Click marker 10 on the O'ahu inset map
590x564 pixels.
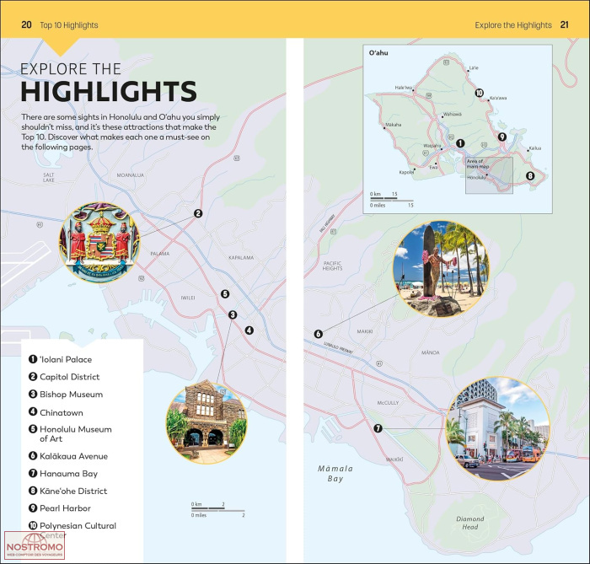479,94
